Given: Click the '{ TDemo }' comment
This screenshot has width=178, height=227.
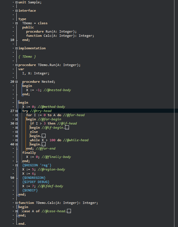Looking at the screenshot, I should [x=27, y=57].
